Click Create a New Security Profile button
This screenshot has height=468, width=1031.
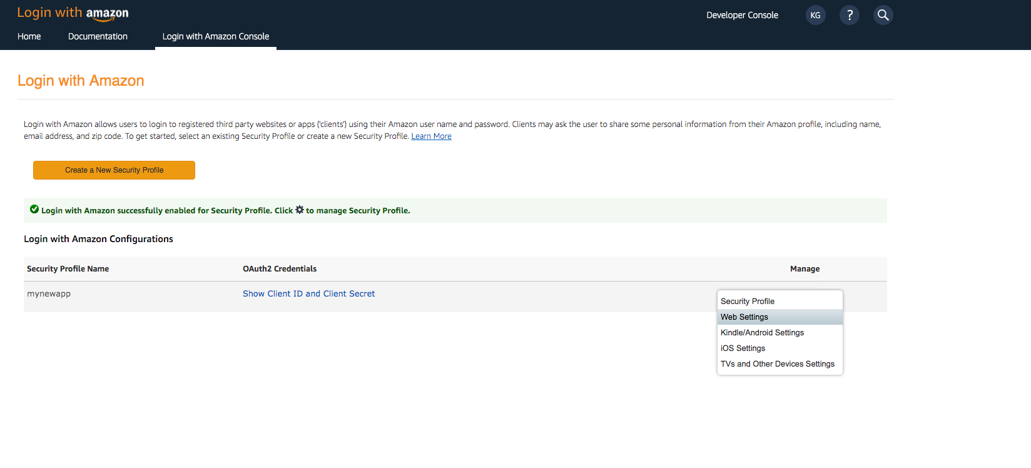tap(114, 170)
